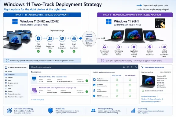Click the Ring 1 Department Rollout icon
176x117 pixels.
click(x=50, y=38)
